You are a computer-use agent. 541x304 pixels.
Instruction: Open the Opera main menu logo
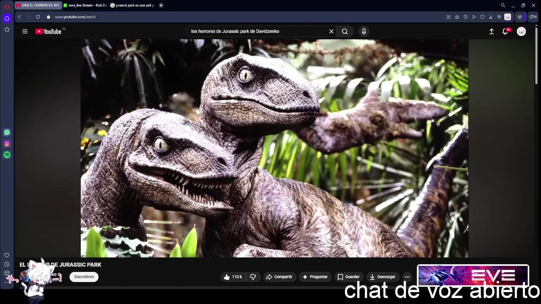[7, 6]
